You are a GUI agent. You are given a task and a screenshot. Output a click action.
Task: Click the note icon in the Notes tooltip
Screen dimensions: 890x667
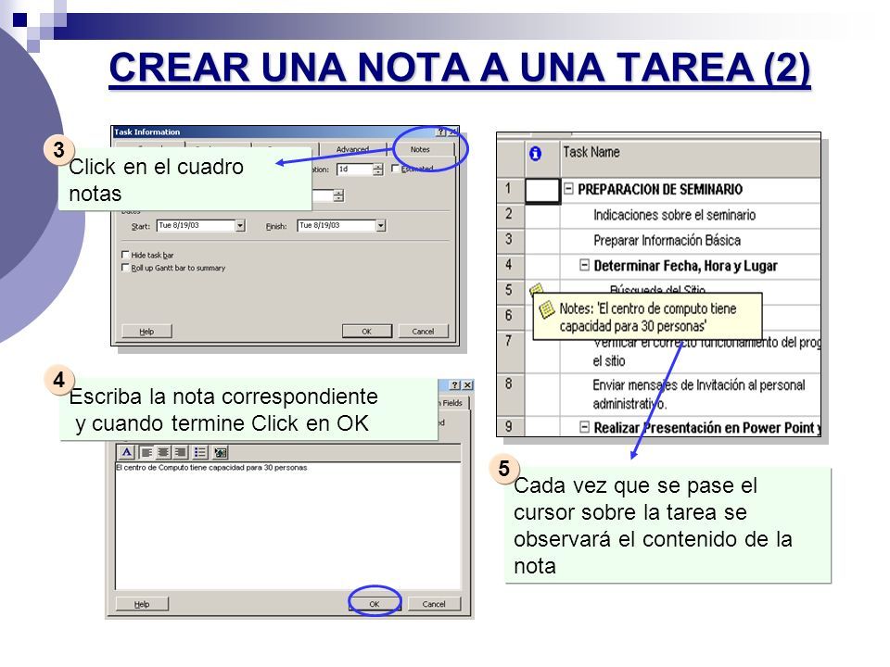(547, 308)
